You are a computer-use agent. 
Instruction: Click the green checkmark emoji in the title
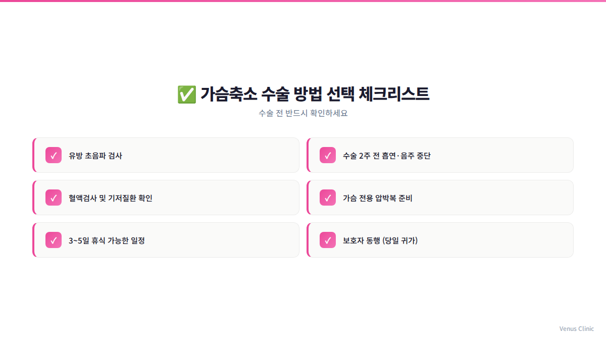click(x=186, y=94)
